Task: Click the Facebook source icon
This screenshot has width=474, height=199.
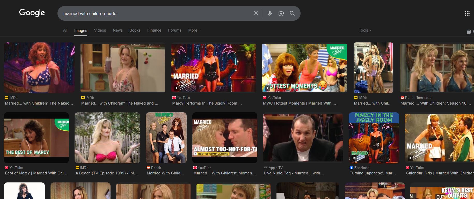Action: pyautogui.click(x=352, y=168)
